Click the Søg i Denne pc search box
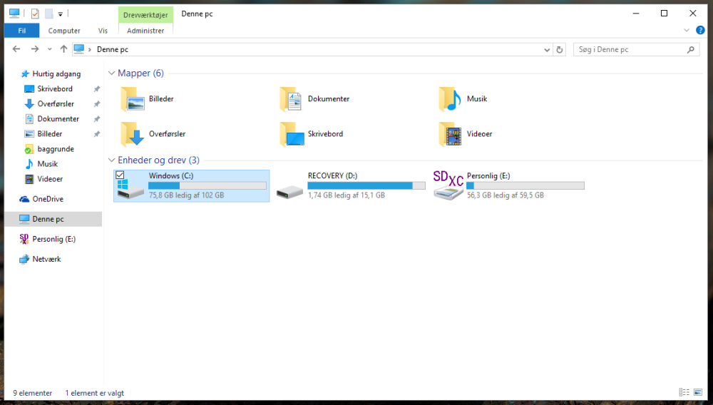Screen dimensions: 713x405 (x=631, y=49)
